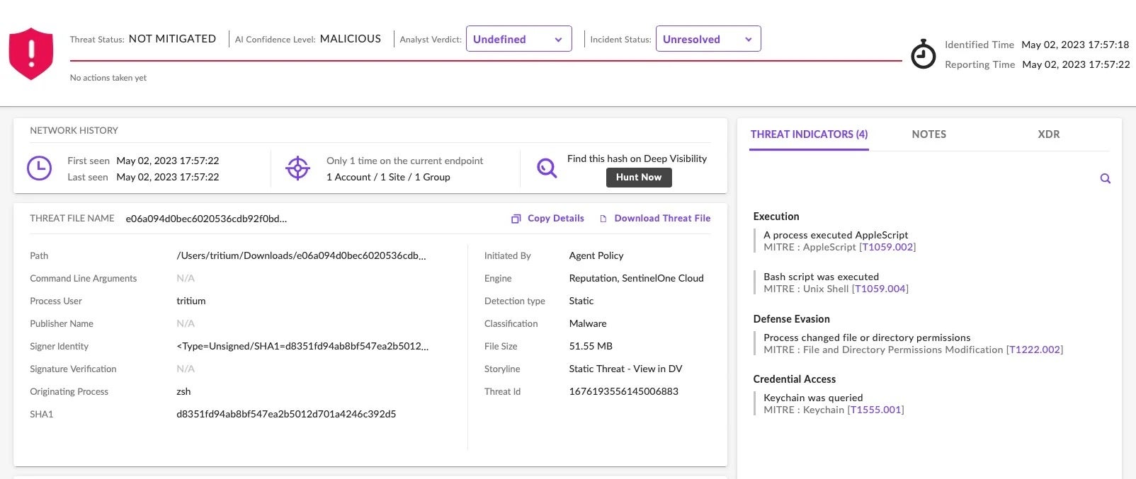Image resolution: width=1136 pixels, height=479 pixels.
Task: Follow the T1059.004 Unix Shell link
Action: [x=880, y=289]
